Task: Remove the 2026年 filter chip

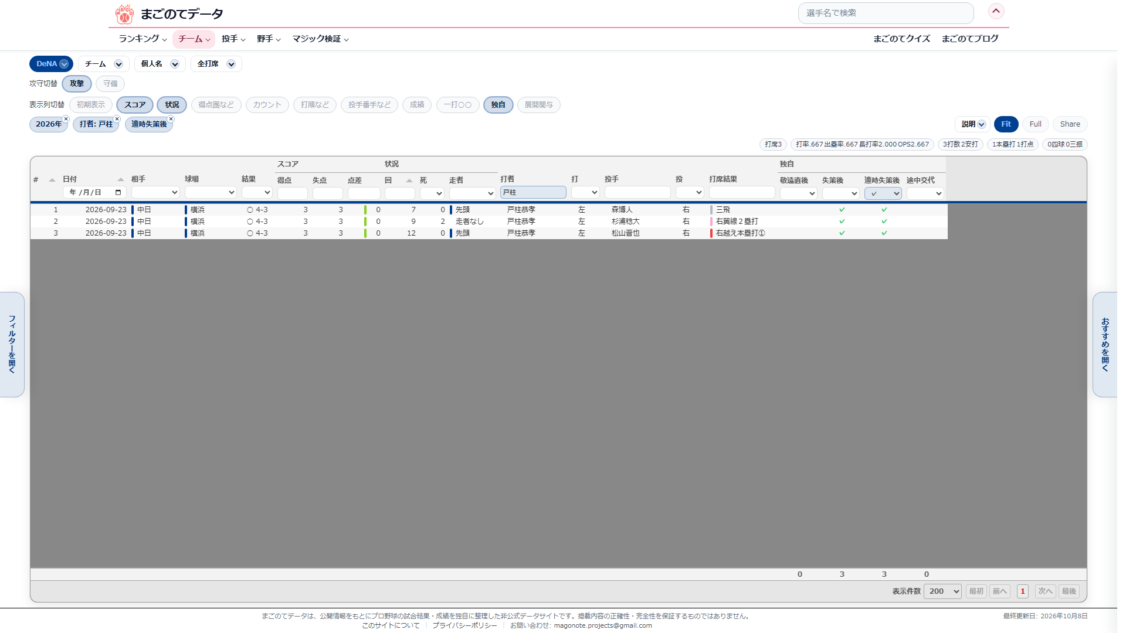Action: click(66, 119)
